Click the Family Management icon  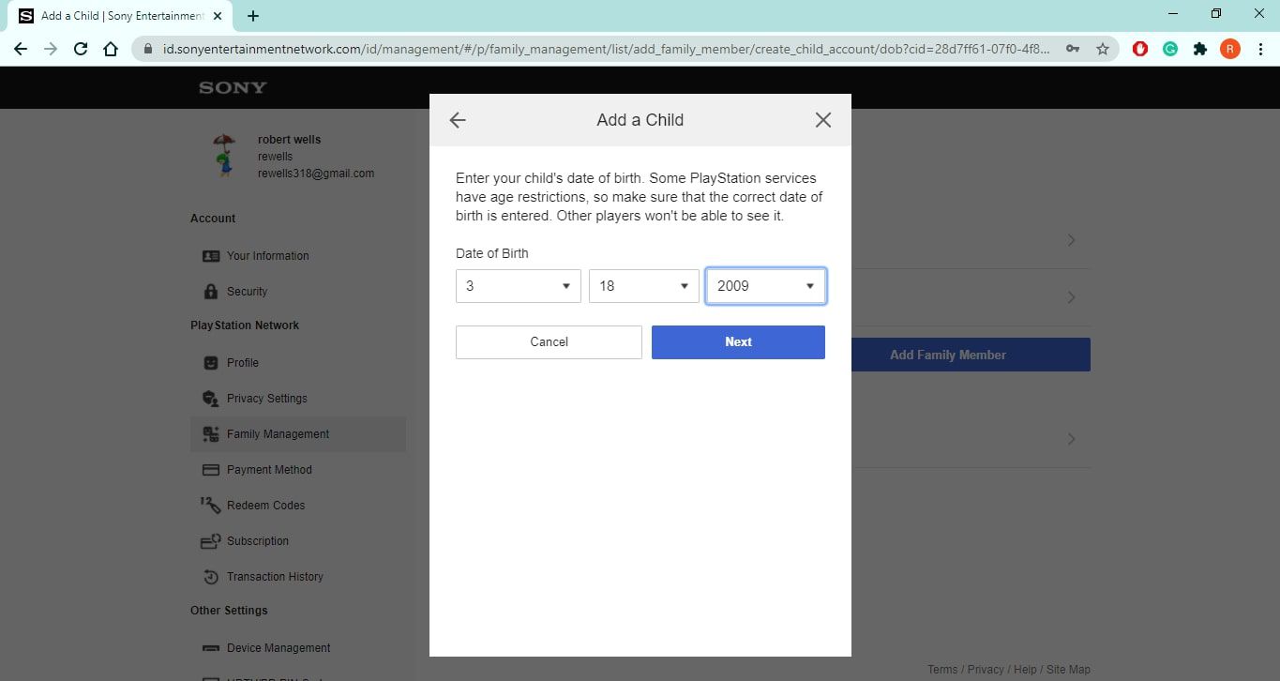211,434
